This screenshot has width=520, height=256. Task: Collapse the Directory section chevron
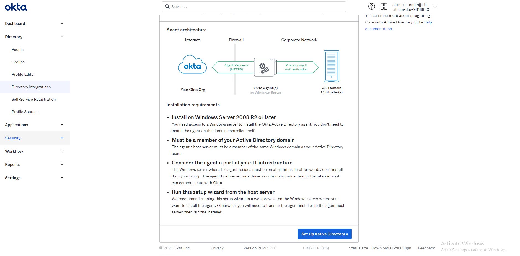coord(62,37)
